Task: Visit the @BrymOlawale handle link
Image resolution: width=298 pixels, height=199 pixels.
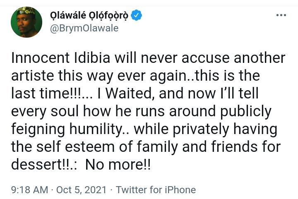Action: point(84,29)
